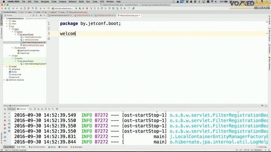This screenshot has width=271, height=152.
Task: Click the Make Project build icon
Action: click(49, 8)
